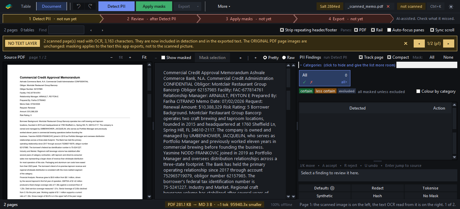460x209 pixels.
Task: Click the Mask selection button
Action: point(212,58)
